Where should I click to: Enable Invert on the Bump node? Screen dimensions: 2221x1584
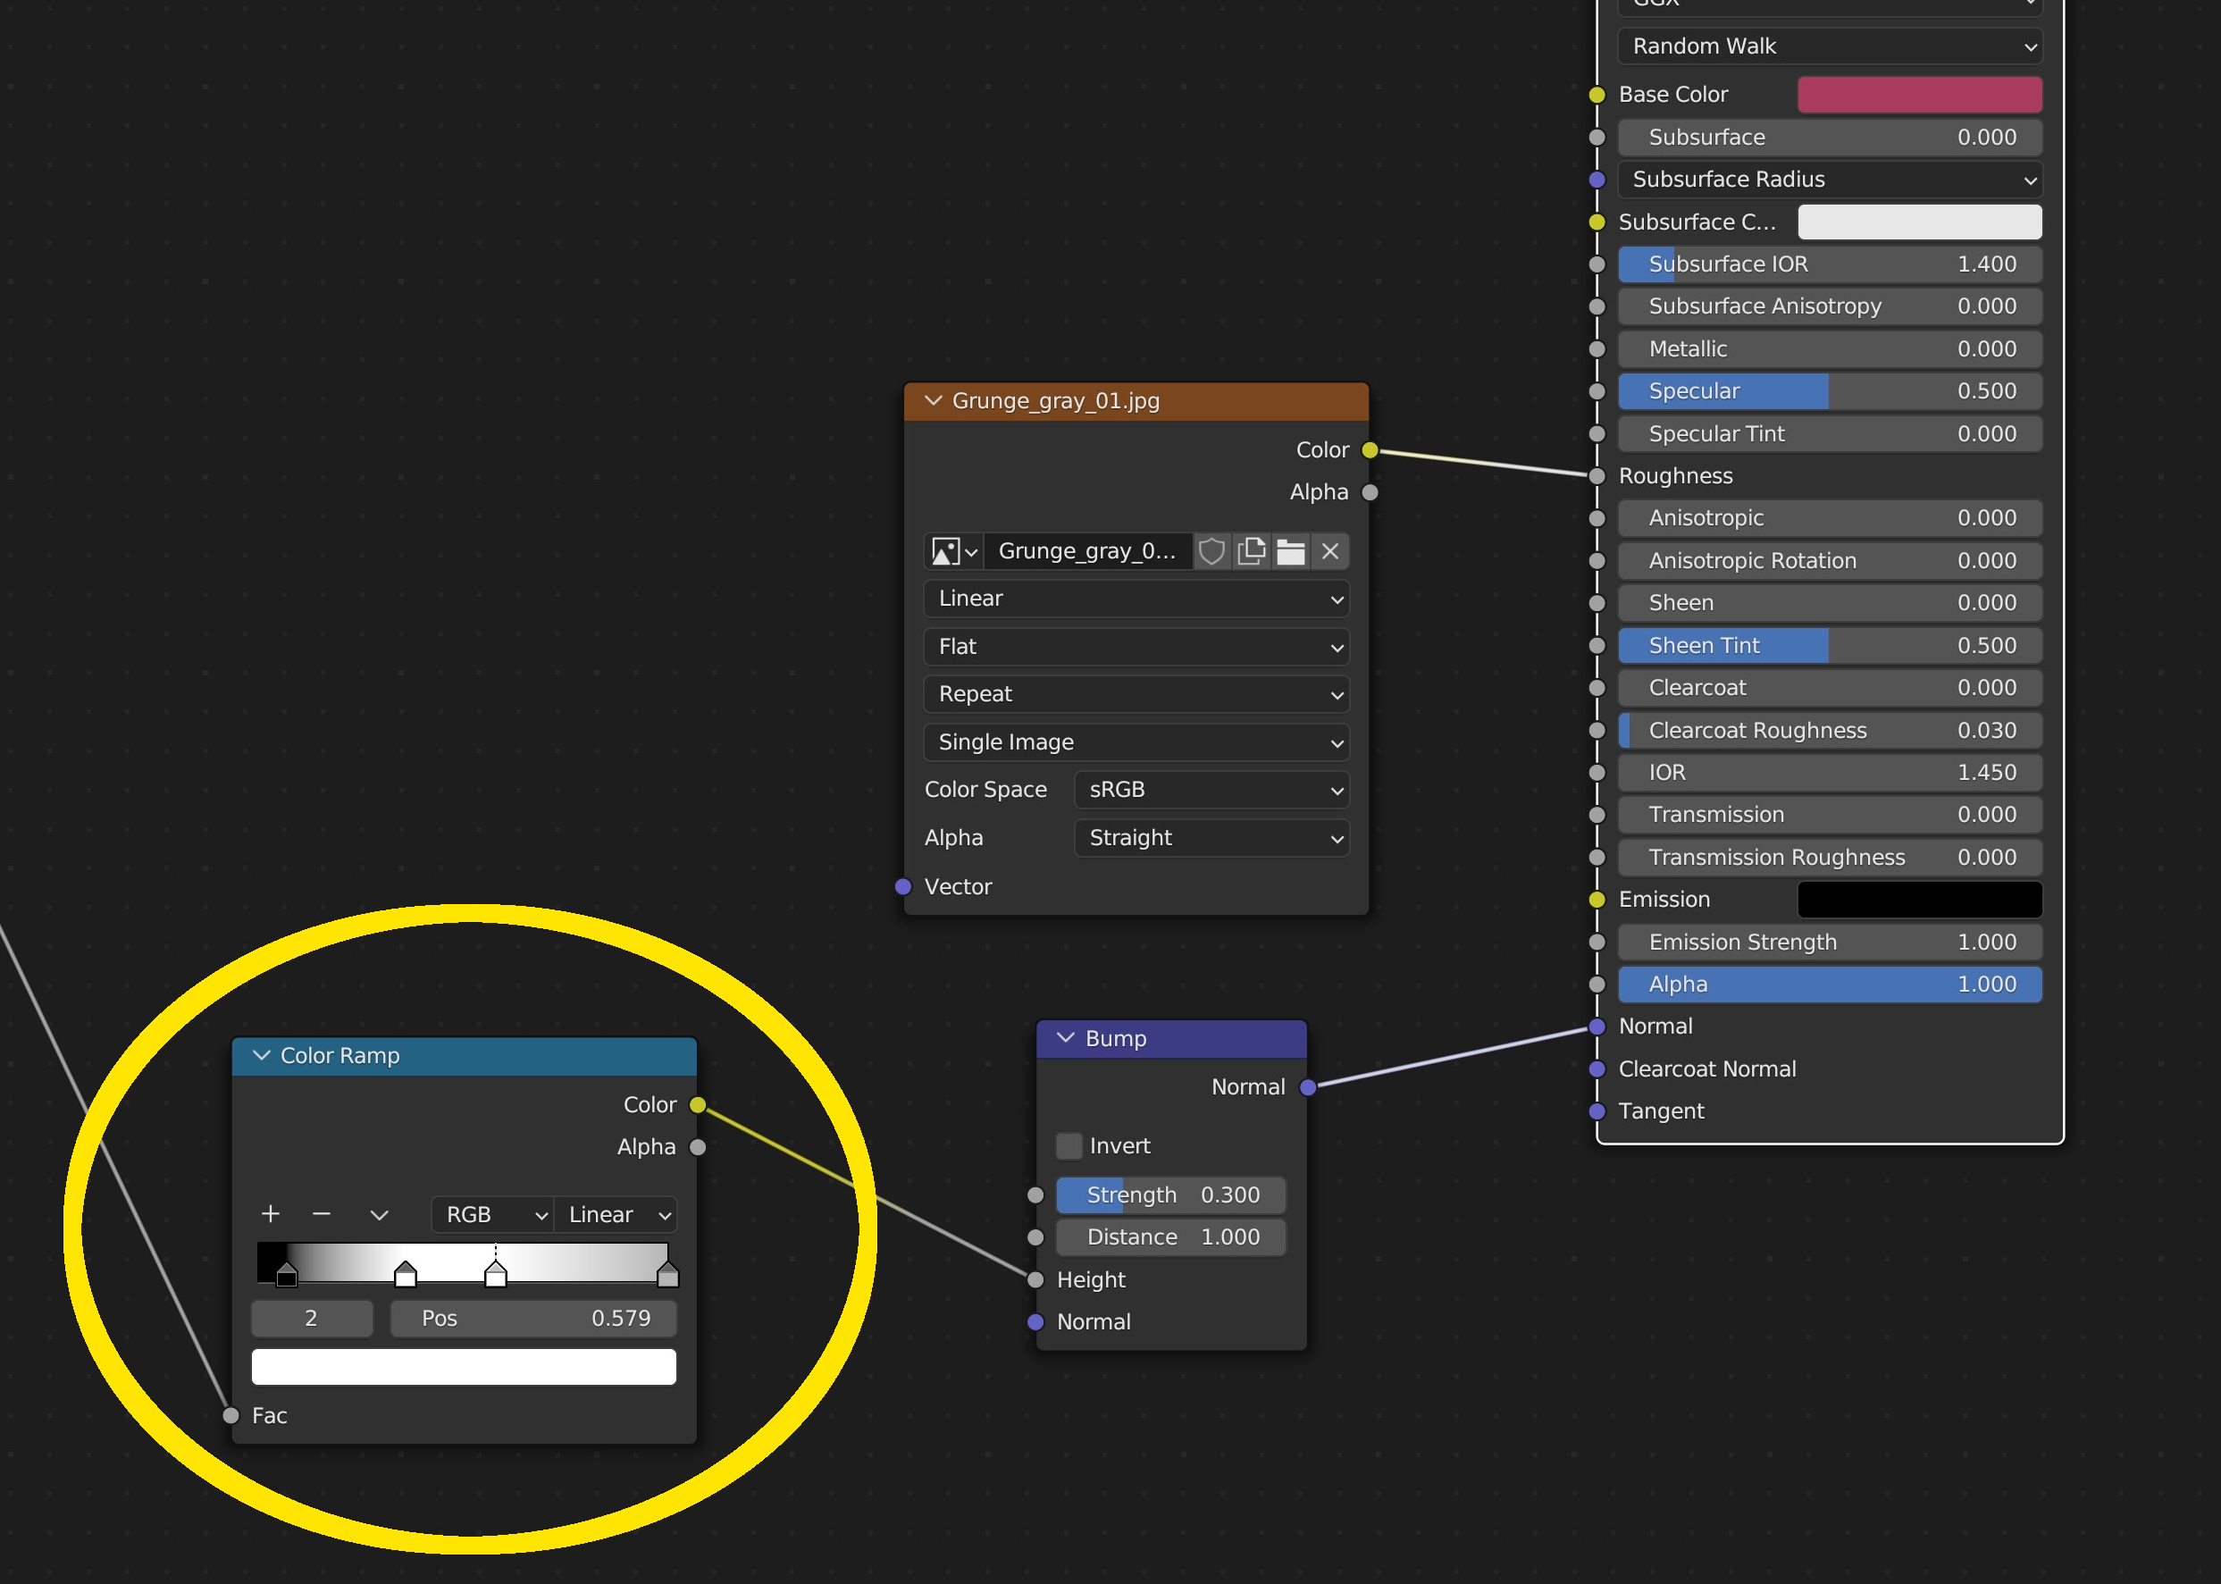pyautogui.click(x=1069, y=1145)
